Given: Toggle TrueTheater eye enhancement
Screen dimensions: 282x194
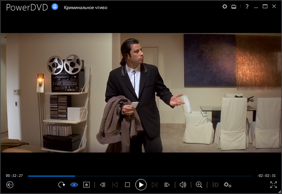Looking at the screenshot, I should pyautogui.click(x=74, y=185).
